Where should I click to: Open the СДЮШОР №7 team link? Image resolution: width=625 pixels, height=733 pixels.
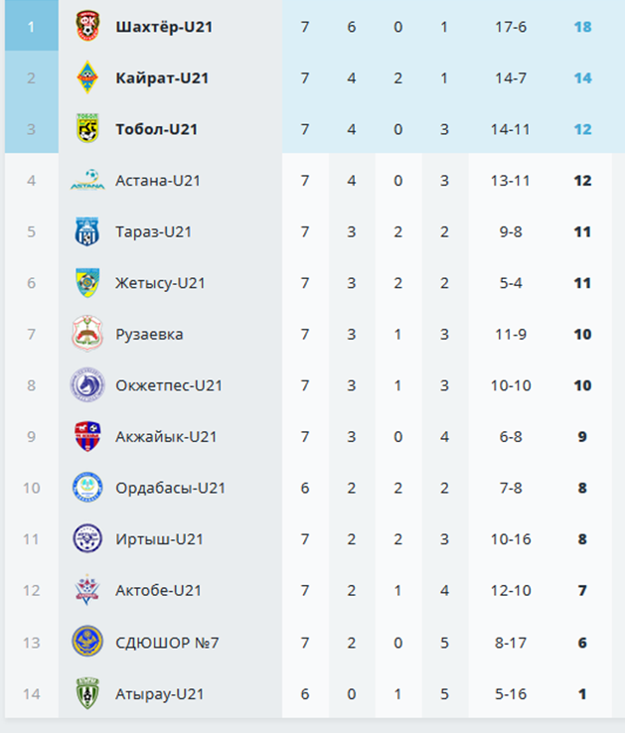click(167, 643)
